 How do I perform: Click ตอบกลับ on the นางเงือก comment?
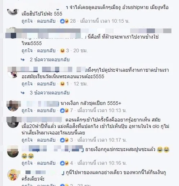pyautogui.click(x=46, y=110)
